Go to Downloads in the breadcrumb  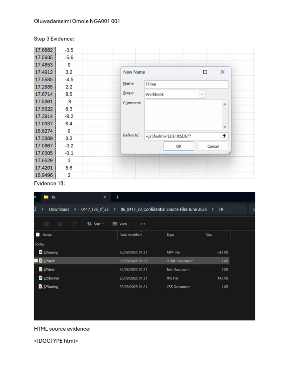click(59, 209)
